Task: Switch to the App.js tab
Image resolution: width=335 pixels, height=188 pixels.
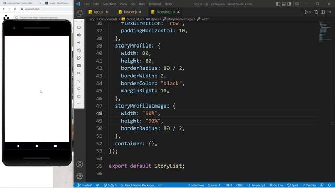Action: point(99,12)
